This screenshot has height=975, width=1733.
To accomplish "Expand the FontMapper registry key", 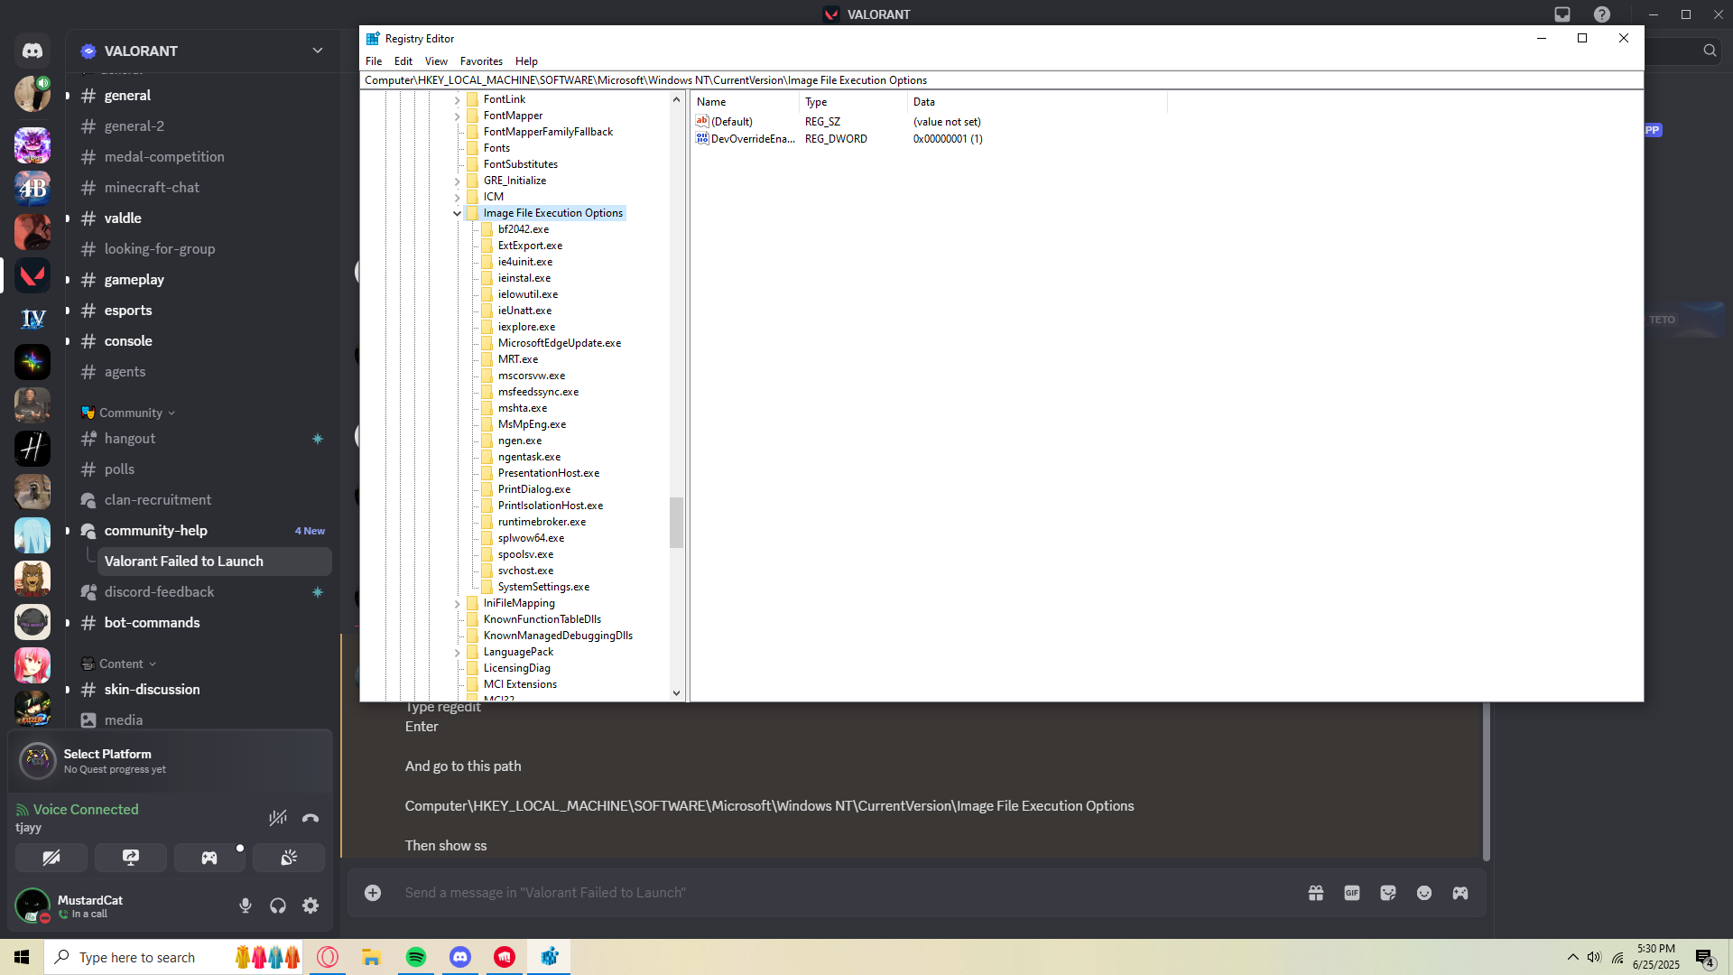I will tap(458, 116).
